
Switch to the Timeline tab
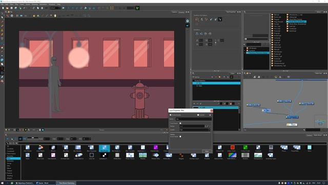310,135
